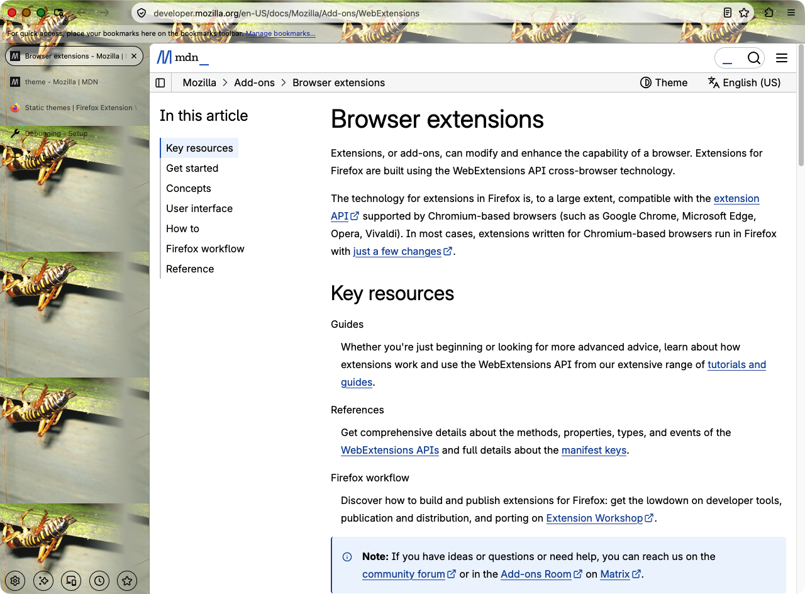Open the extension API link

(x=736, y=198)
